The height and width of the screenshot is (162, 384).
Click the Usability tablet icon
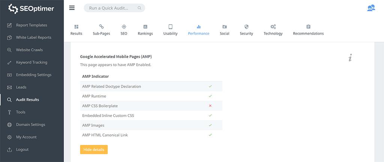(x=170, y=27)
